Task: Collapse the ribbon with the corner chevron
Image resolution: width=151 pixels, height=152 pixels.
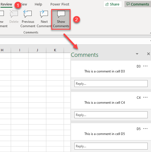Action: (150, 33)
